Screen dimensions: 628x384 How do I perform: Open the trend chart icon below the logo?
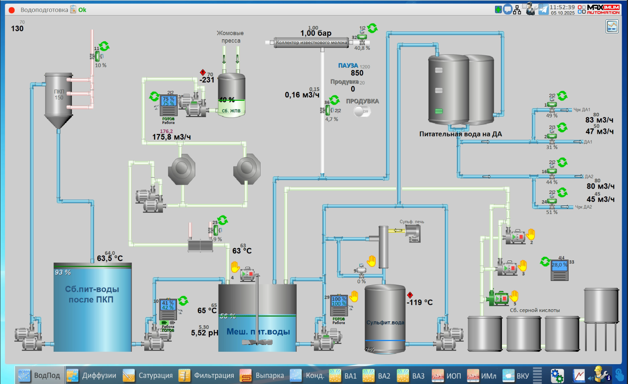click(612, 26)
